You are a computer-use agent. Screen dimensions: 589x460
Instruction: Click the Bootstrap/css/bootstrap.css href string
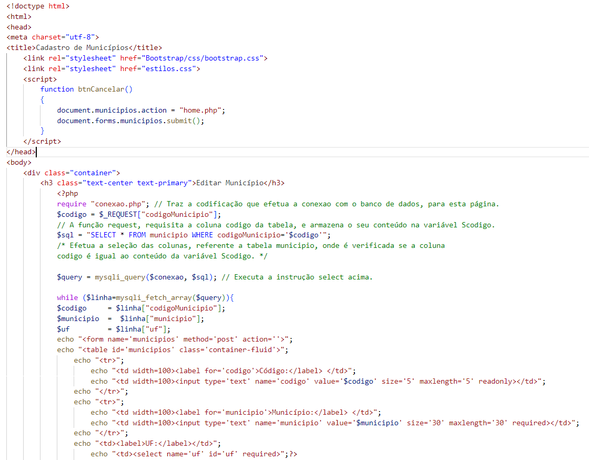[202, 58]
